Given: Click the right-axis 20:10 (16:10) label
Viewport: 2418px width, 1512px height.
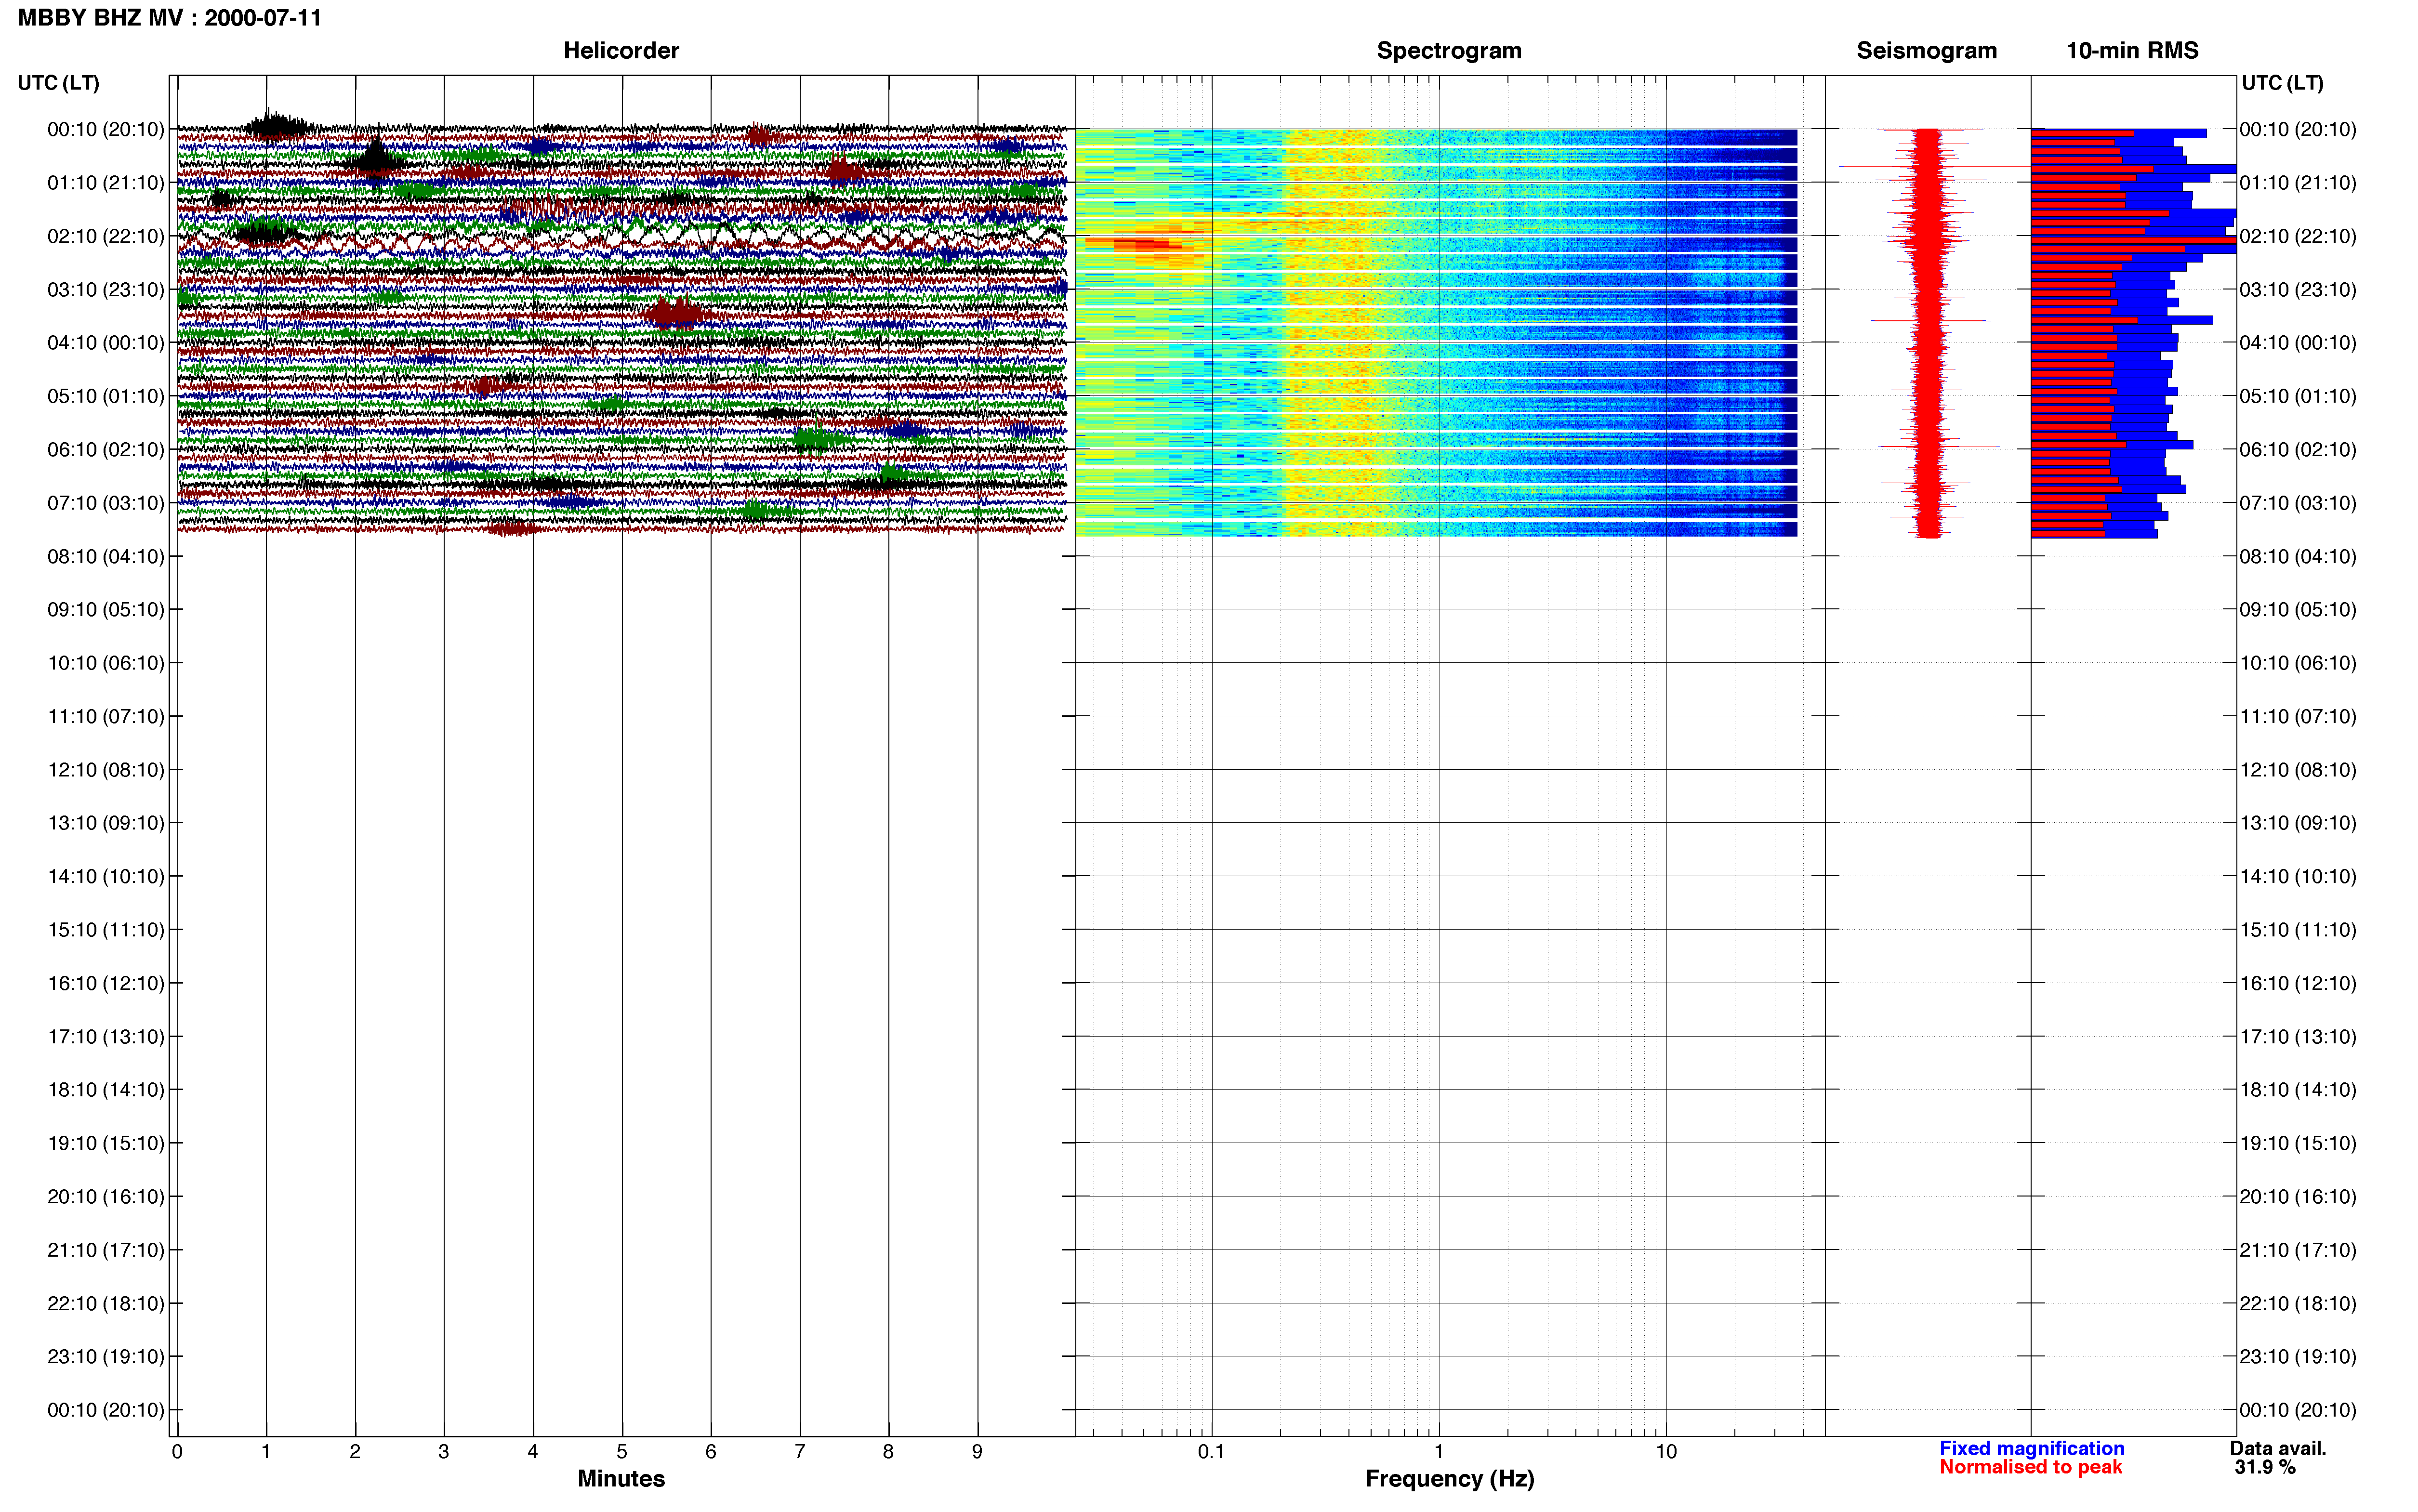Looking at the screenshot, I should point(2298,1197).
